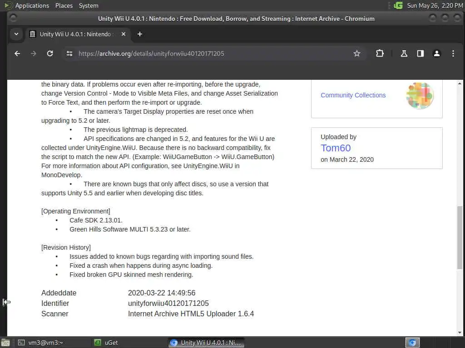Go back to the previous page
Viewport: 465px width, 348px height.
pyautogui.click(x=17, y=53)
